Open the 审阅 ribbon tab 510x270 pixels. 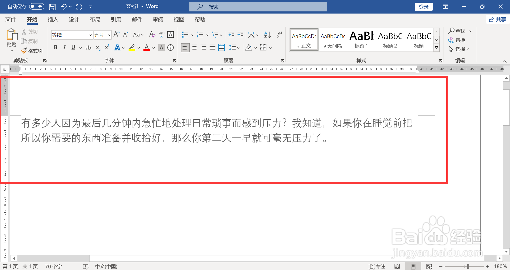(158, 19)
